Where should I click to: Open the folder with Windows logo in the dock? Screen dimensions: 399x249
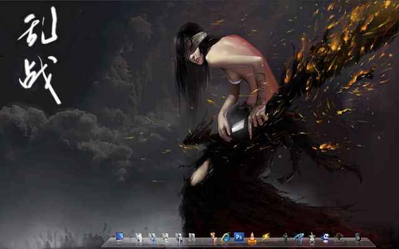pyautogui.click(x=192, y=237)
